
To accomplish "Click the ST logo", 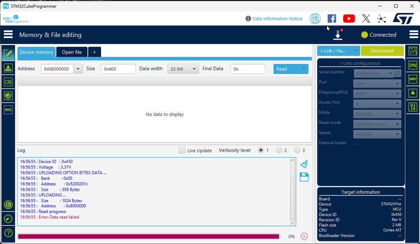I will click(403, 18).
